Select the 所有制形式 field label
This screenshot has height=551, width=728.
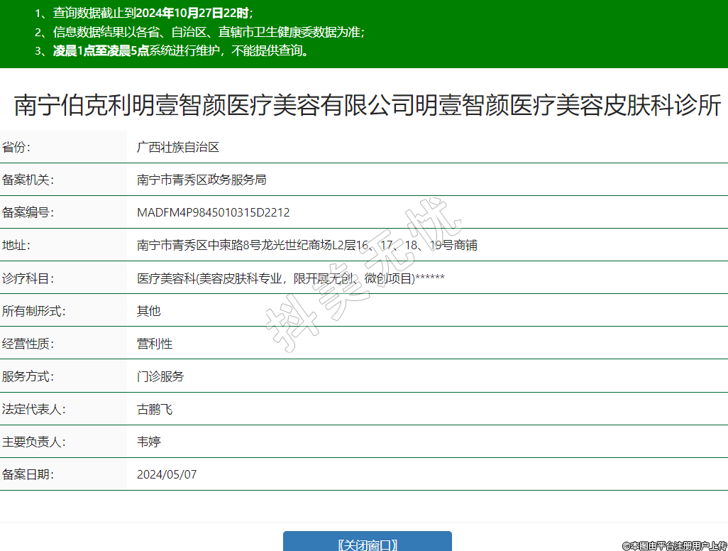click(33, 311)
